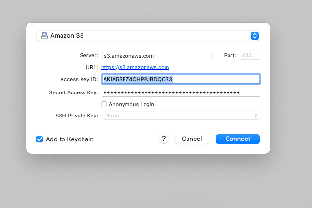Open the SSH Private Key dropdown
This screenshot has width=312, height=208.
point(181,116)
